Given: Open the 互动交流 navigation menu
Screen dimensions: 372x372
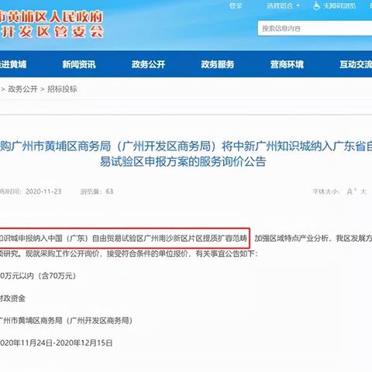Looking at the screenshot, I should click(x=356, y=64).
